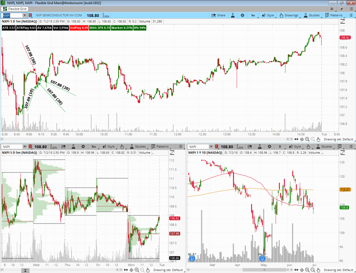
Task: Zoom in on the top chart
Action: click(x=307, y=139)
